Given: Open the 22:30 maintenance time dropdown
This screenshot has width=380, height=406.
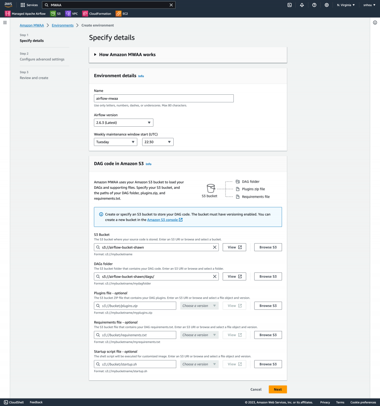Looking at the screenshot, I should (x=158, y=142).
